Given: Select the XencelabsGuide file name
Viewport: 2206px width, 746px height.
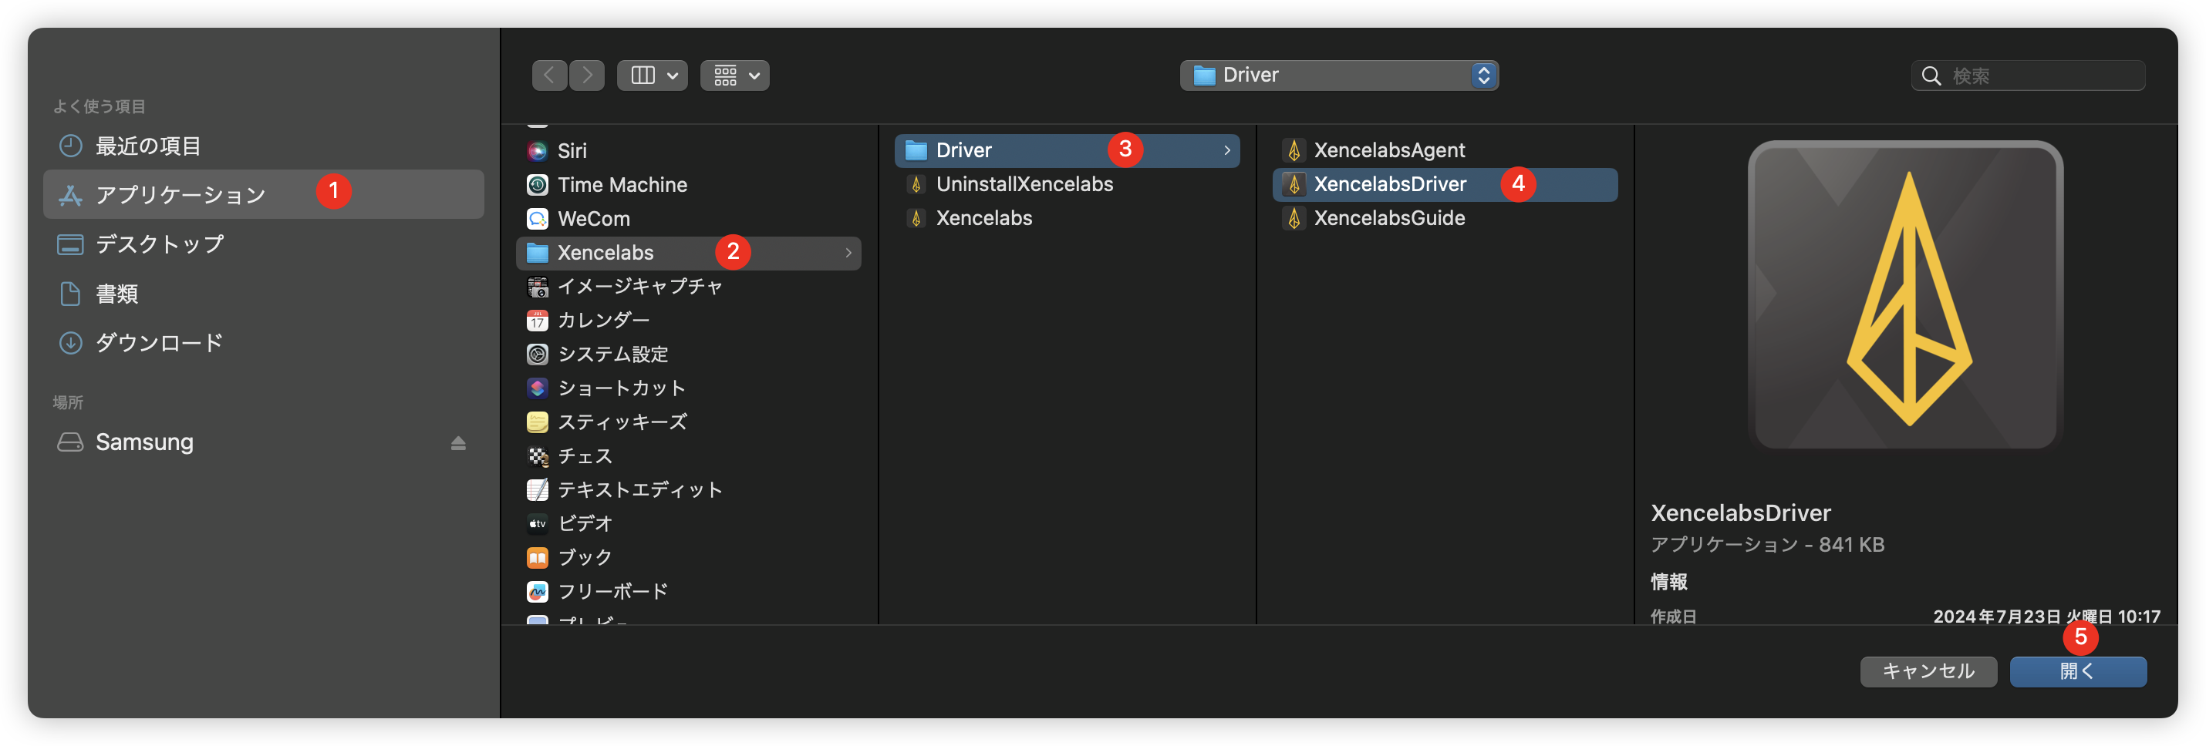Looking at the screenshot, I should [1389, 218].
